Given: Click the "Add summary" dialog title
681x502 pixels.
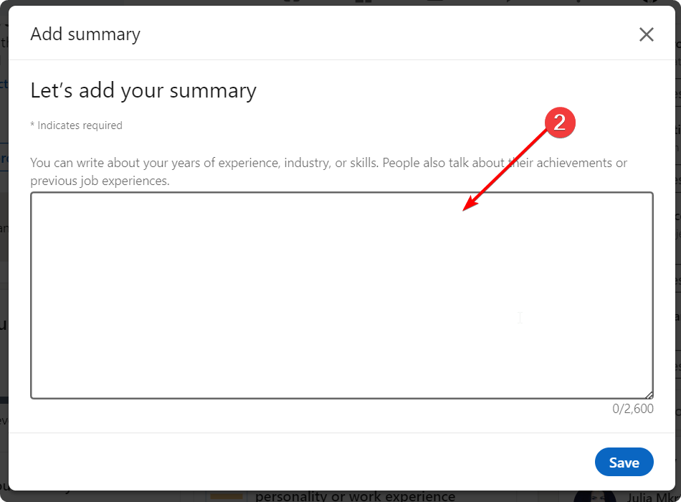Looking at the screenshot, I should [85, 34].
